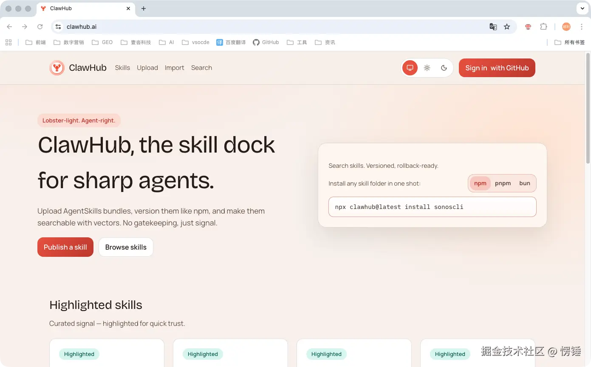Open the 数字营销 bookmarks folder
591x367 pixels.
click(69, 42)
